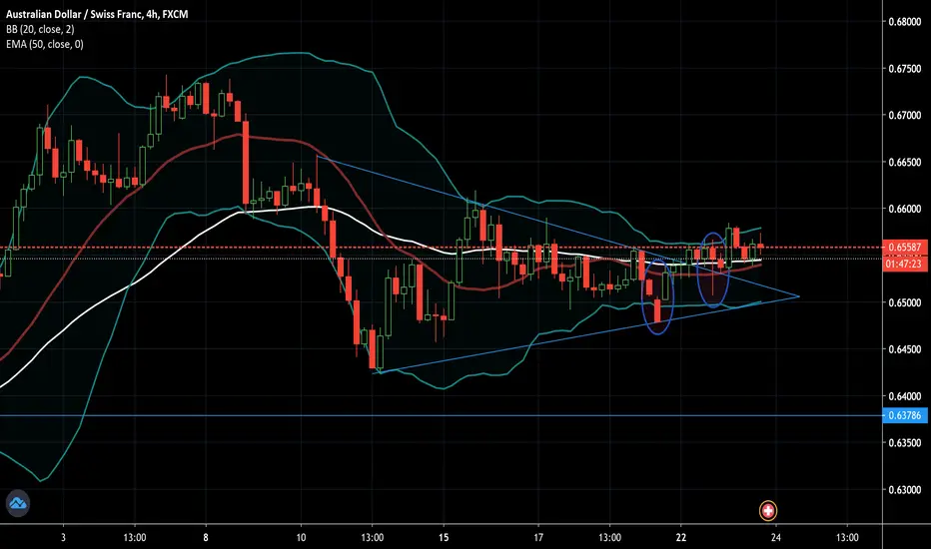Click the 0.63500 price axis label

905,443
